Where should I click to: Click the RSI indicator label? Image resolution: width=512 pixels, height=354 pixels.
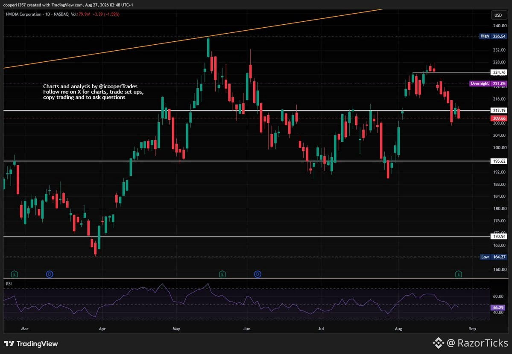click(x=9, y=284)
